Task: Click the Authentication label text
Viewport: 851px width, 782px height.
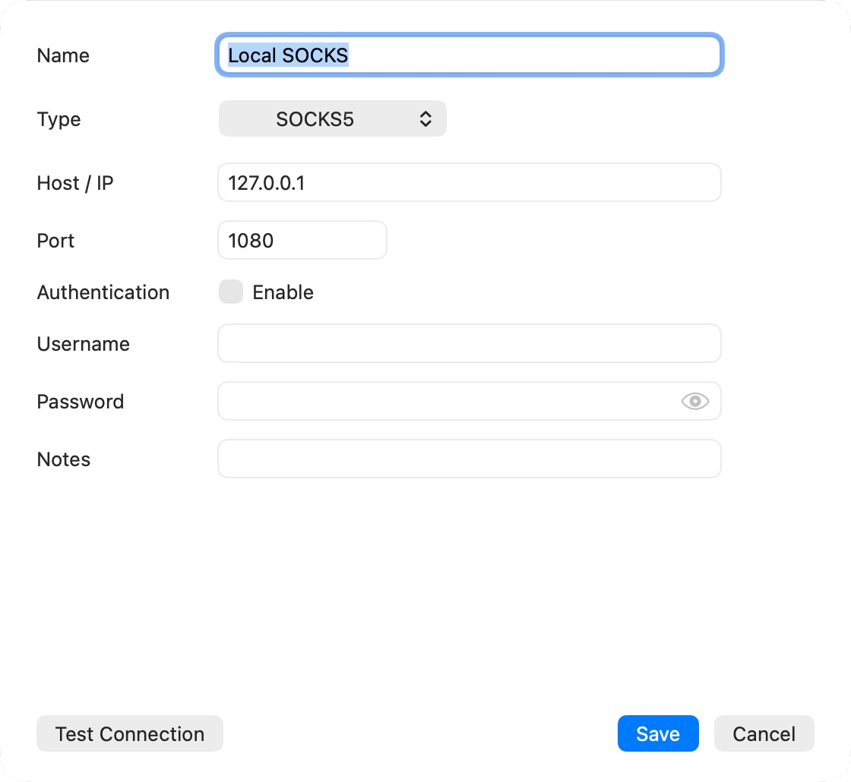Action: tap(103, 292)
